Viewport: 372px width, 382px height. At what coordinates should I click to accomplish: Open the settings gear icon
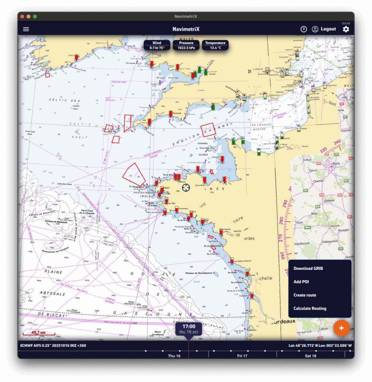pos(346,29)
